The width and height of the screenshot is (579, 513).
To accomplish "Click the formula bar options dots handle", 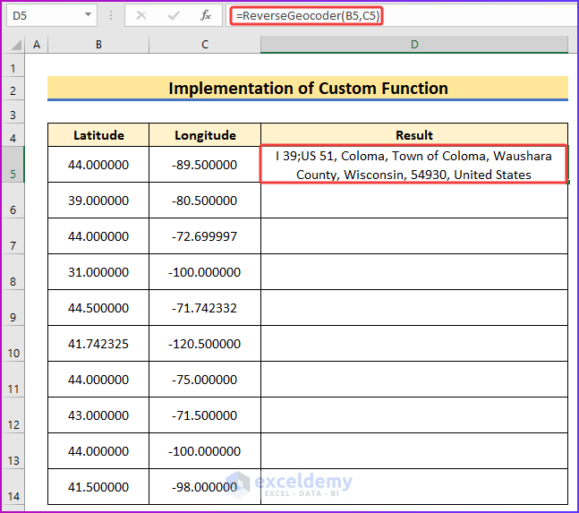I will point(111,15).
